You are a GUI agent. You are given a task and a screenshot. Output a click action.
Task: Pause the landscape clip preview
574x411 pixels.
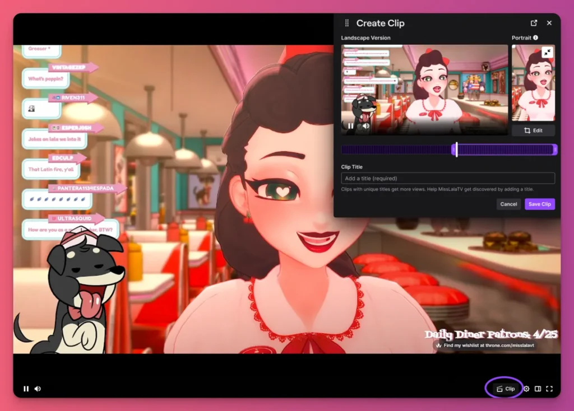[351, 126]
